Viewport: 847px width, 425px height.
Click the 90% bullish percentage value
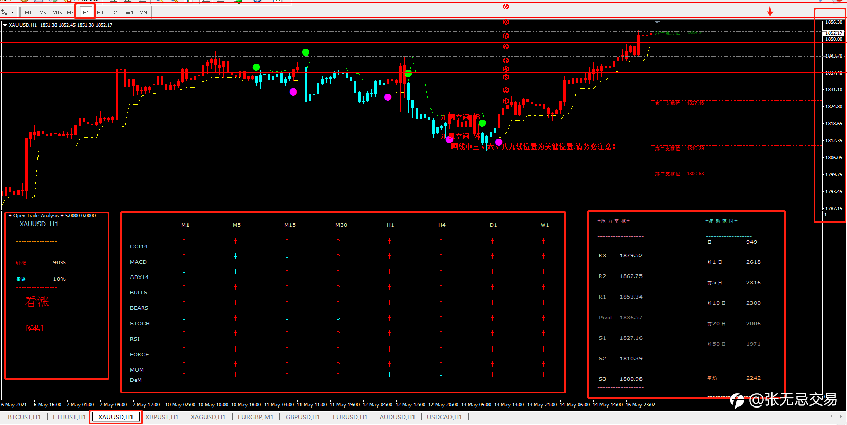(x=60, y=263)
